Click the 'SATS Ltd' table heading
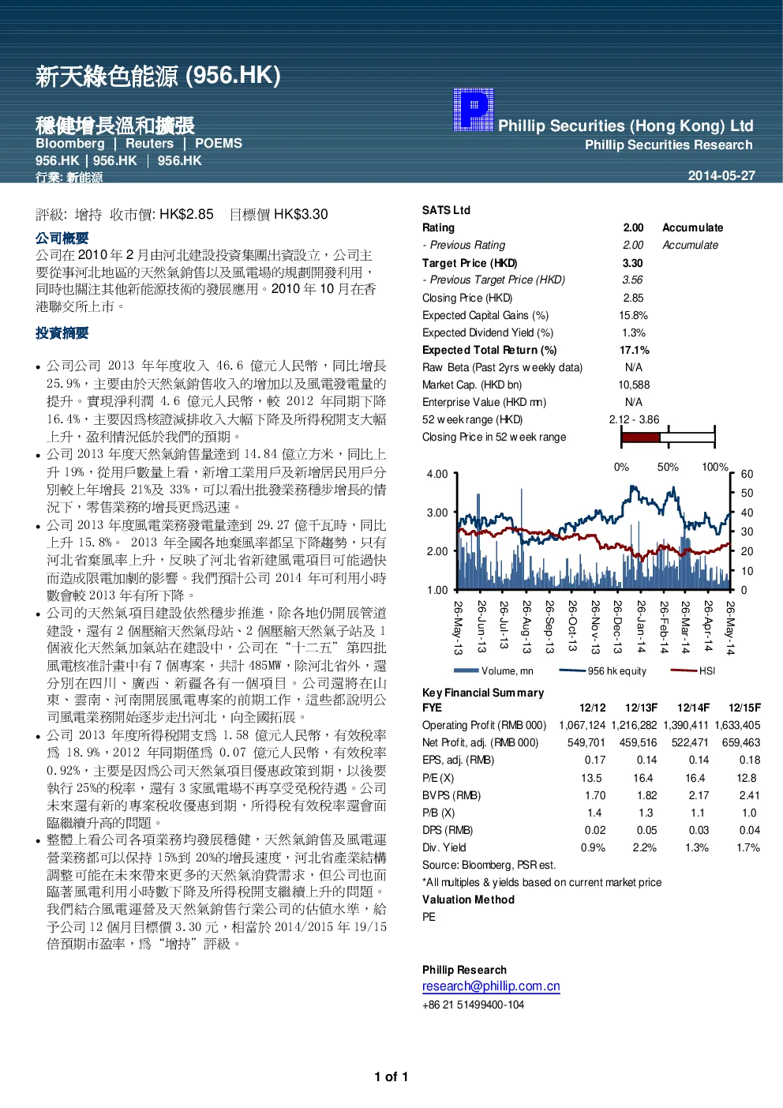 (446, 210)
